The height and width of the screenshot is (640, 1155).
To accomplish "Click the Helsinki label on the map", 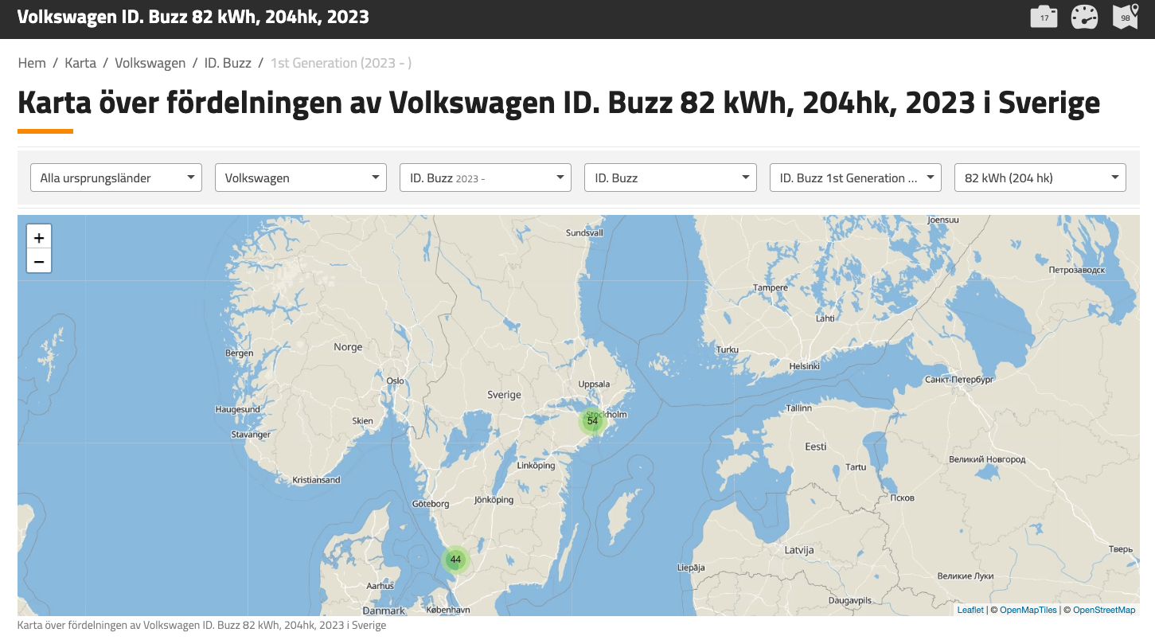I will point(804,366).
